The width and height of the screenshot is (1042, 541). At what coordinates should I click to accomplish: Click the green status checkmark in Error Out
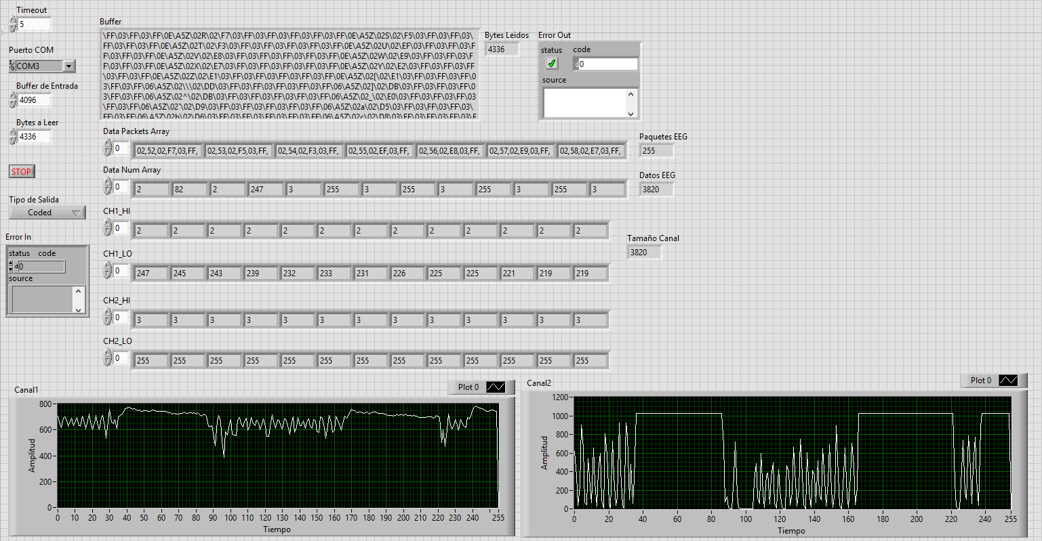click(x=551, y=63)
